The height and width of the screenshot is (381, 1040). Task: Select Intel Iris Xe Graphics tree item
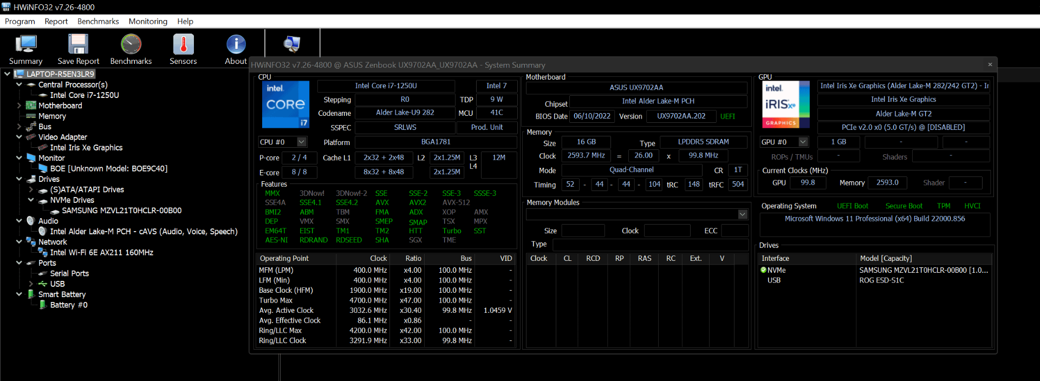click(x=86, y=147)
